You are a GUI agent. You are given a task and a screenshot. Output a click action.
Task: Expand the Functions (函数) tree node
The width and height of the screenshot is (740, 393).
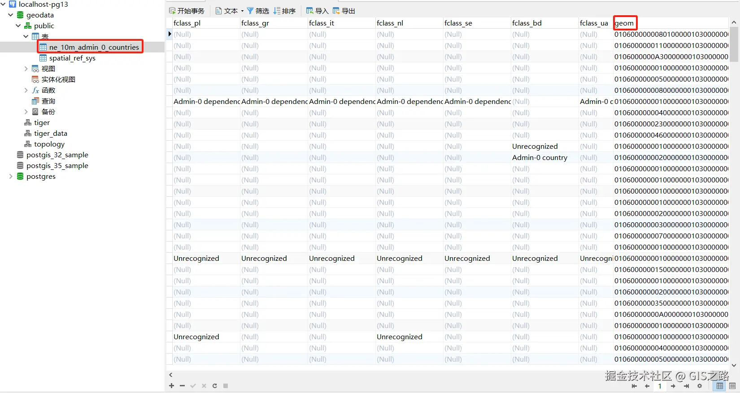[26, 90]
